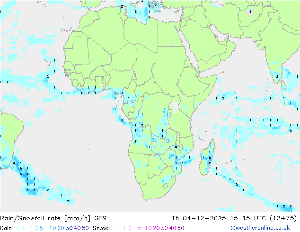Pick the snow legend value 40
This screenshot has height=232, width=300.
click(173, 228)
